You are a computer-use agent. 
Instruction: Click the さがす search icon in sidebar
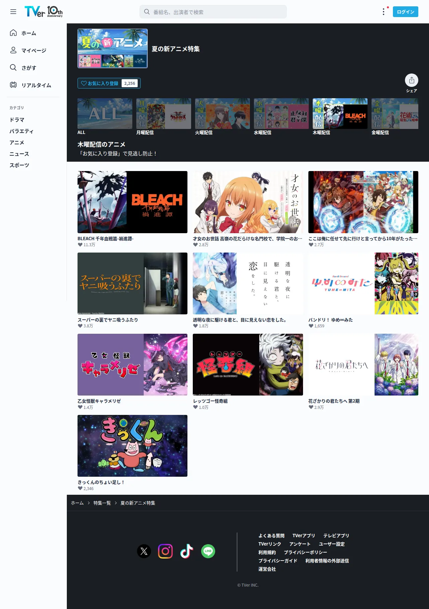click(x=13, y=67)
